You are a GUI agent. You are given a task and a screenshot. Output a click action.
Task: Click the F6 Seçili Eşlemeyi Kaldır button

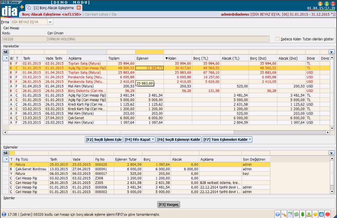(x=179, y=139)
